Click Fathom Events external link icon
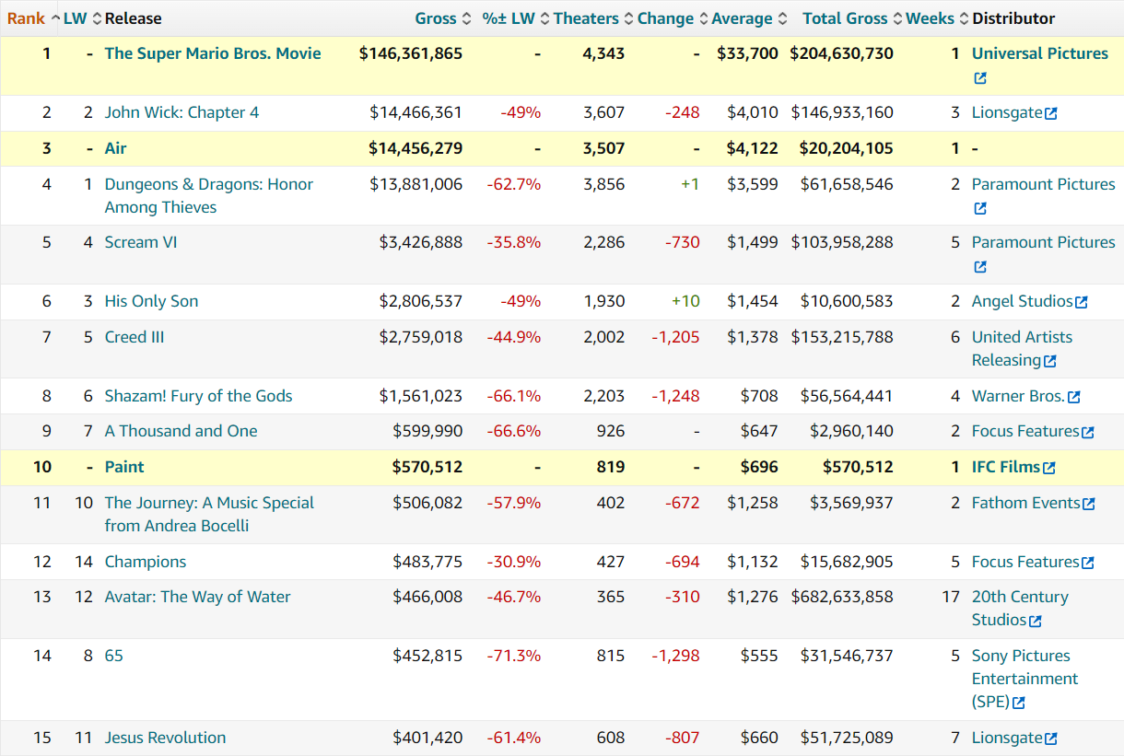This screenshot has height=756, width=1124. coord(1089,505)
